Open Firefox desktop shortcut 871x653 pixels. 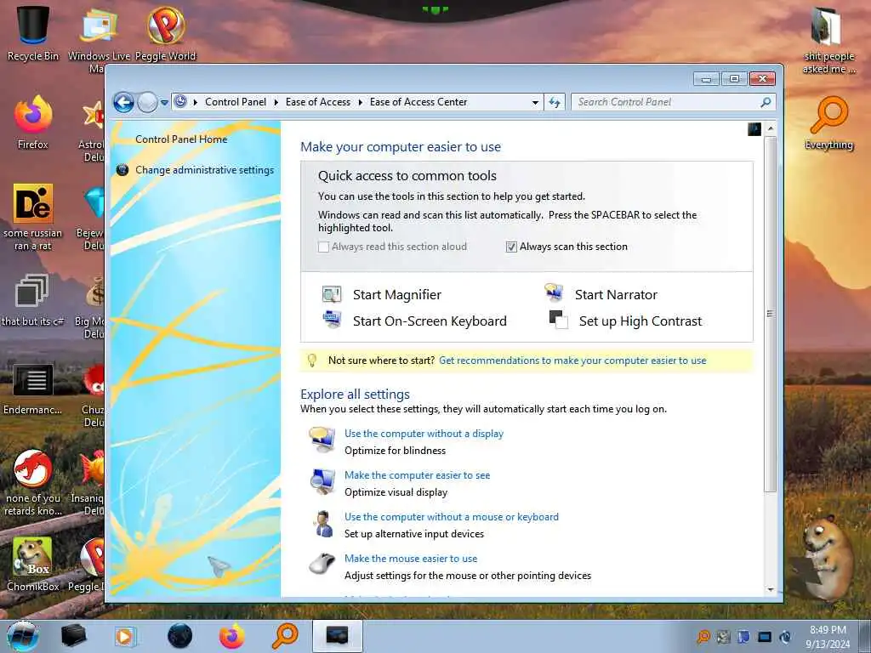33,122
